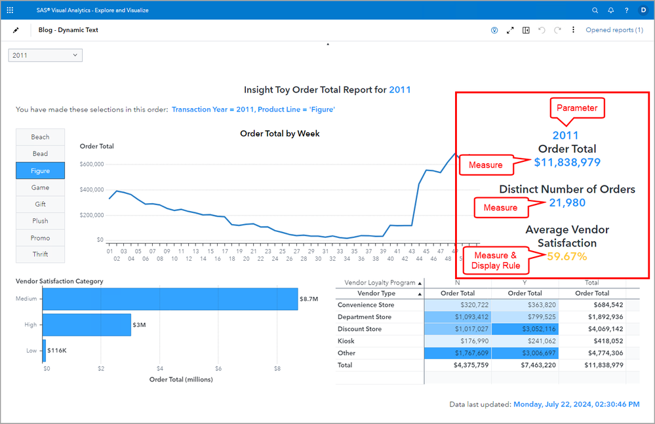Open the search icon in header
655x424 pixels.
click(x=595, y=10)
